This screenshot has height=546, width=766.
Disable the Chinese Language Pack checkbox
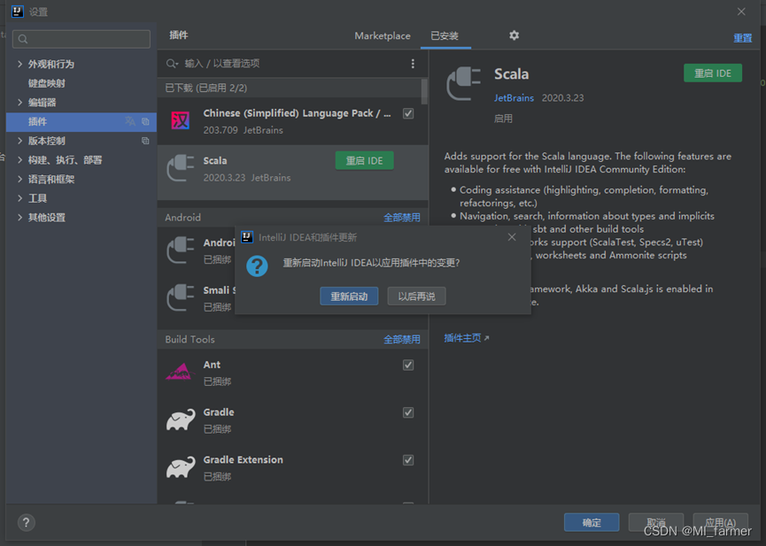coord(408,114)
